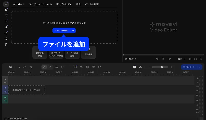Add a marker with the shield icon
The height and width of the screenshot is (120, 206).
62,67
